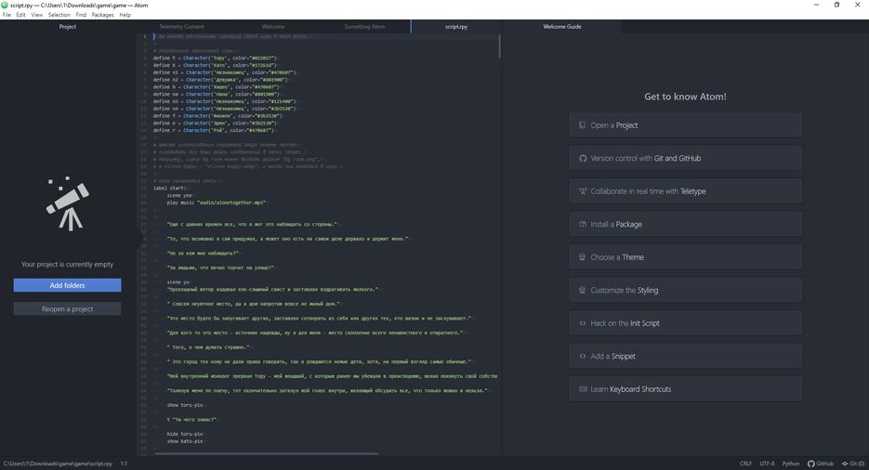The width and height of the screenshot is (869, 470).
Task: Open the Selection menu
Action: 59,15
